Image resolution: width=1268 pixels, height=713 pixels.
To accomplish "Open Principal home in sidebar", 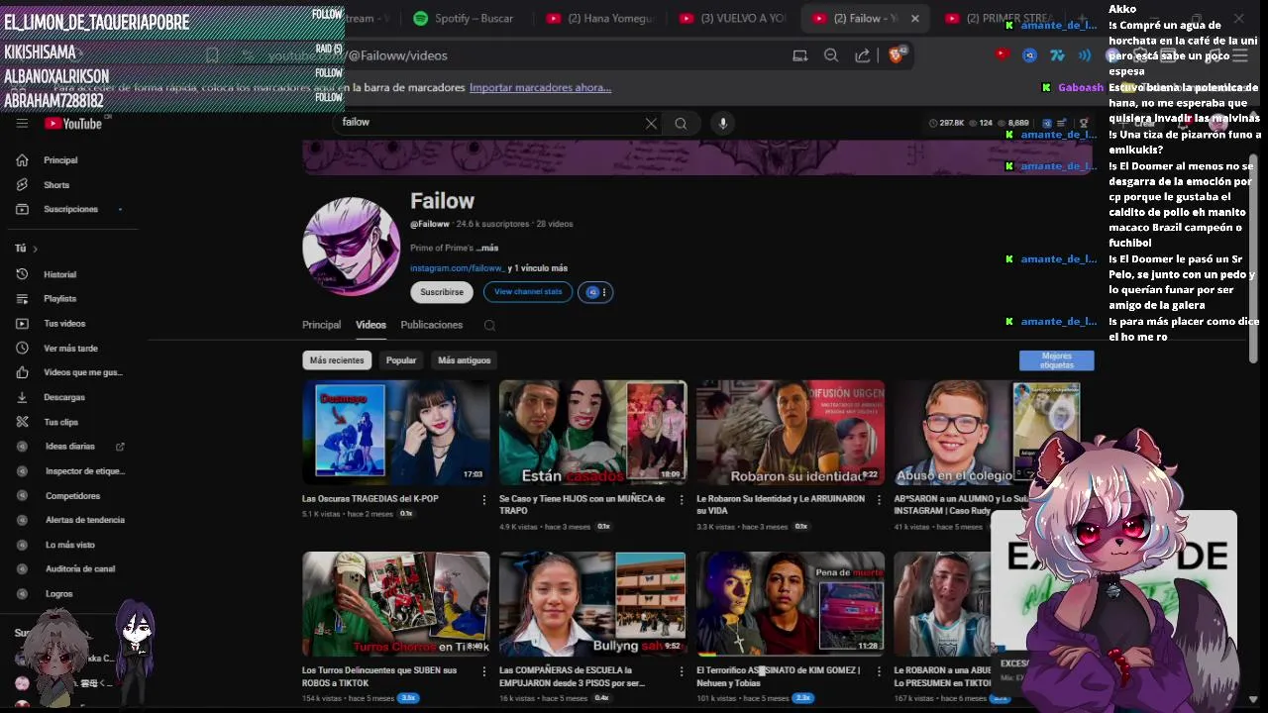I will (60, 160).
